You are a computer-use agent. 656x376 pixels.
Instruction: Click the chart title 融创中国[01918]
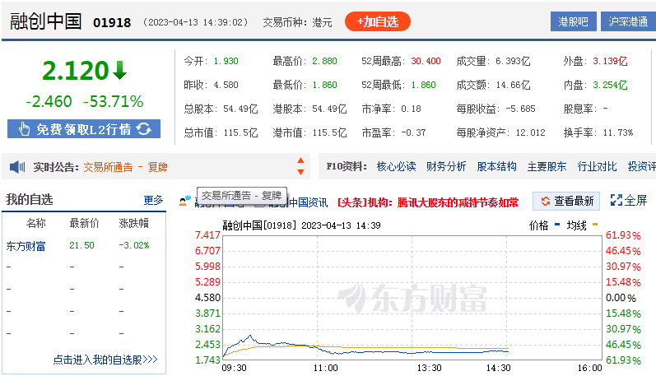pyautogui.click(x=259, y=225)
